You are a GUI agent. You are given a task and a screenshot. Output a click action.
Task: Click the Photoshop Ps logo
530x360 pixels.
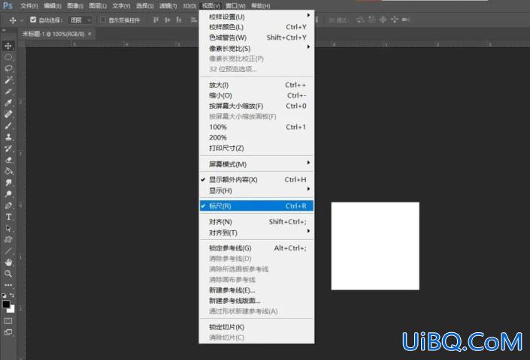[x=8, y=5]
